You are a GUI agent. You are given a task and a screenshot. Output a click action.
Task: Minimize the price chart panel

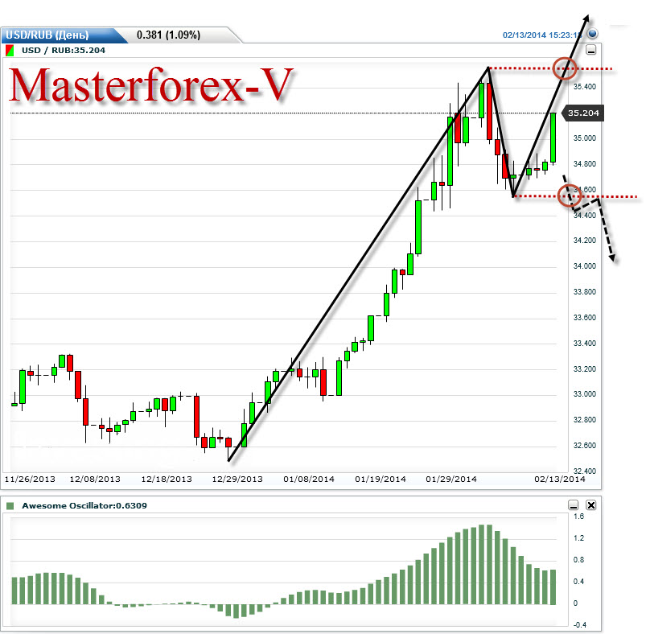(x=591, y=50)
